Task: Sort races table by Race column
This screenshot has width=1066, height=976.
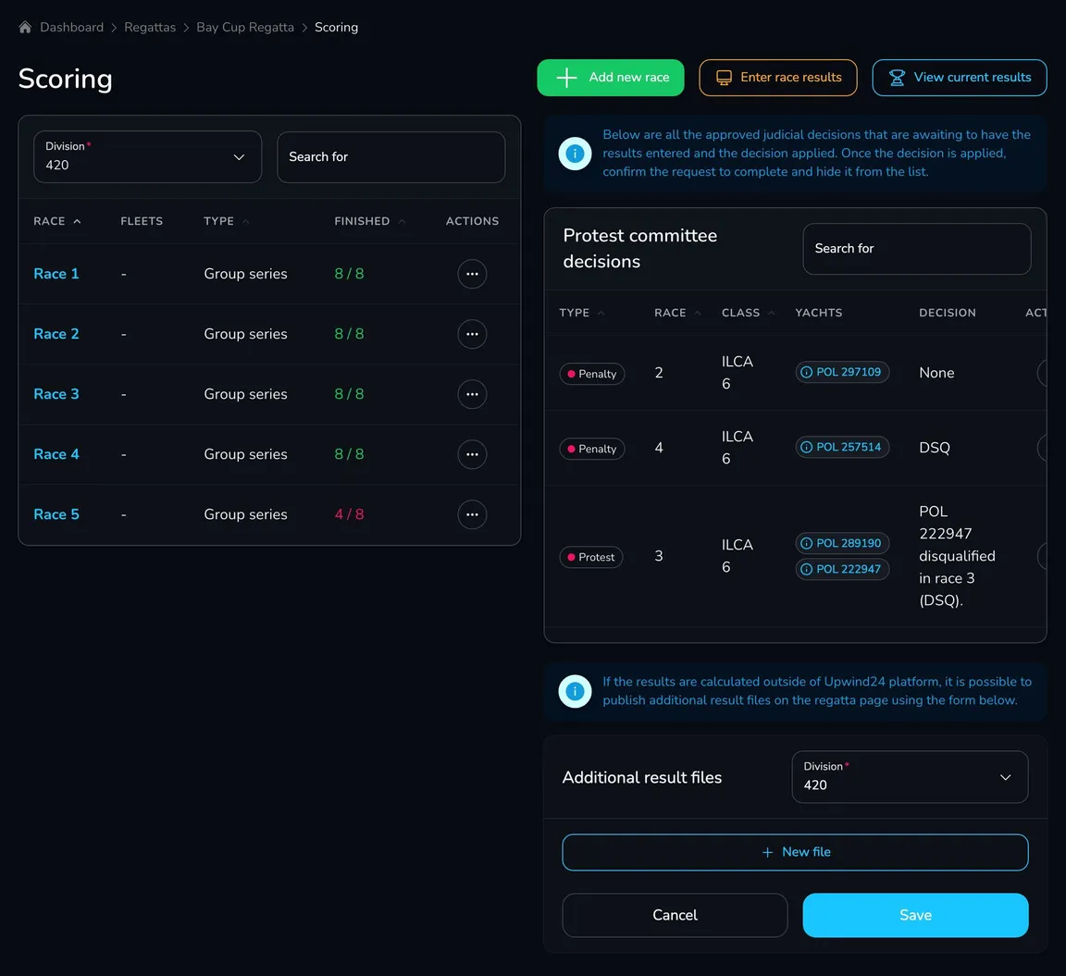Action: coord(57,221)
